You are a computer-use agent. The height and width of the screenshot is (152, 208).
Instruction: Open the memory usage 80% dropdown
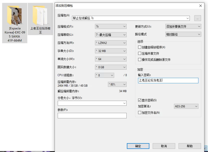coord(117,84)
